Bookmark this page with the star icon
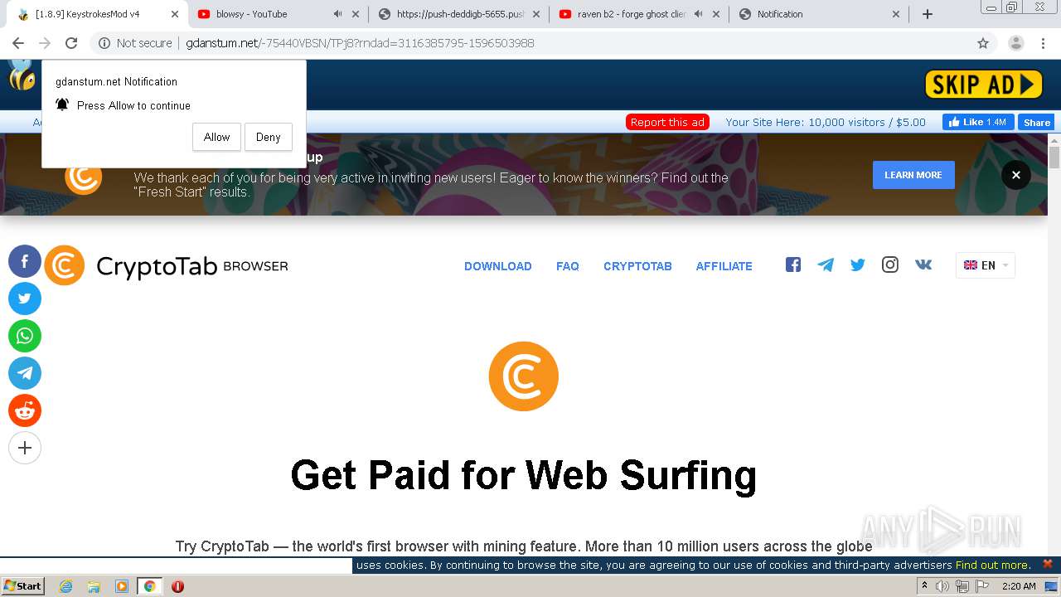Viewport: 1061px width, 597px height. tap(983, 43)
